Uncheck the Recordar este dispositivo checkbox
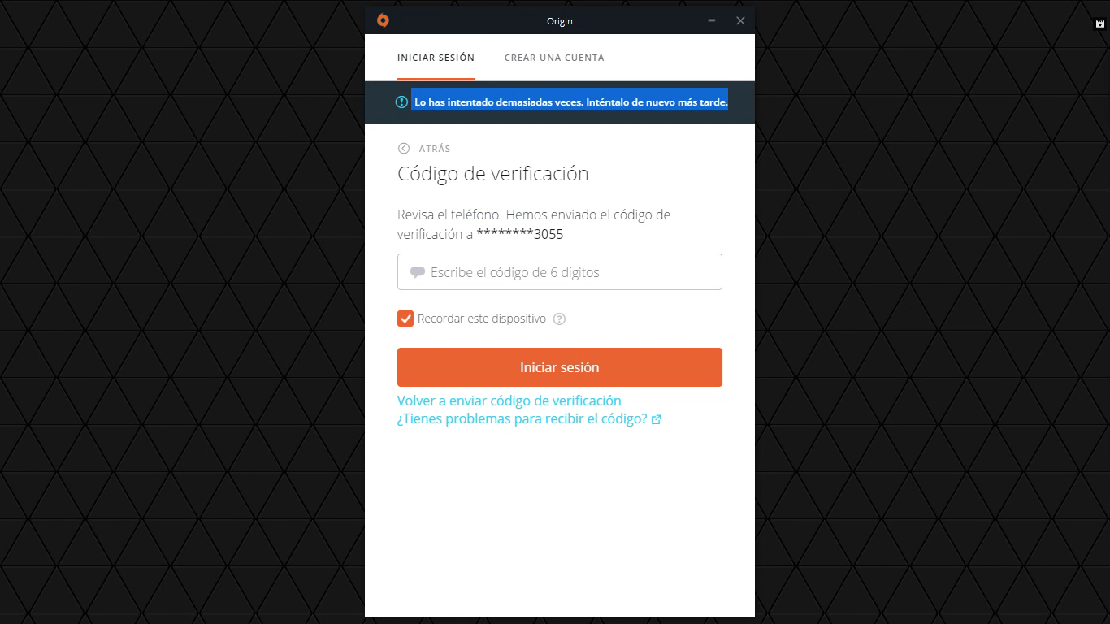The image size is (1110, 624). 405,318
